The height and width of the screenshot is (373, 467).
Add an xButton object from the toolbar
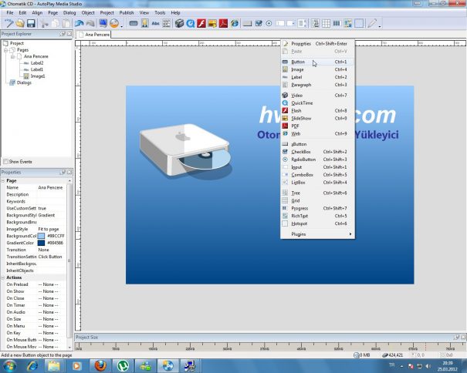click(247, 23)
